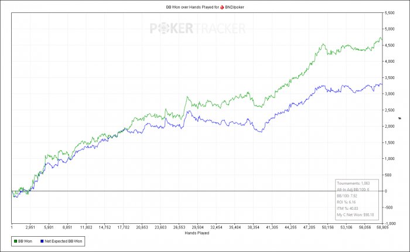
Task: Click the 32,454 x-axis tick label
Action: click(x=216, y=227)
